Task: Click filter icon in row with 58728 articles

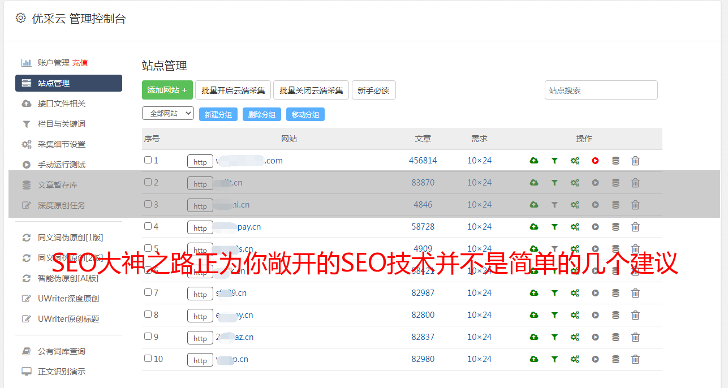Action: [x=554, y=227]
